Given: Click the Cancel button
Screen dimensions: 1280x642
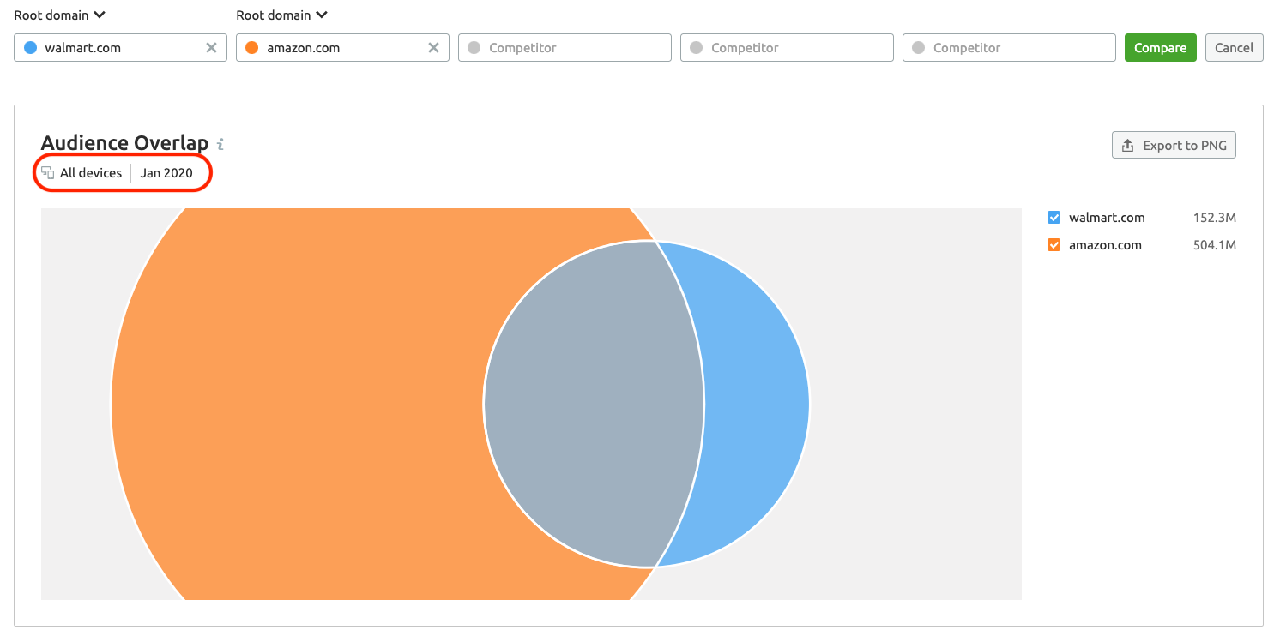Looking at the screenshot, I should point(1234,48).
